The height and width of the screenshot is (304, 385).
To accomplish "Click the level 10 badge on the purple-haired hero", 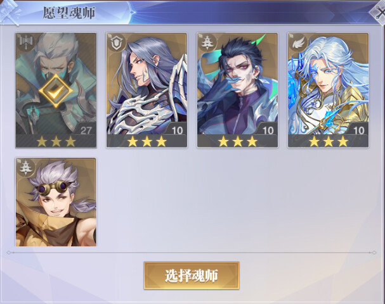I will point(177,130).
